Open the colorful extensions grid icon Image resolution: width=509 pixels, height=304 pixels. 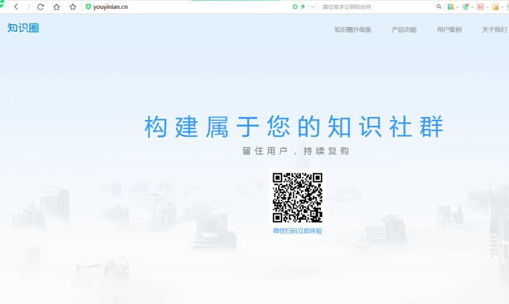coord(450,7)
